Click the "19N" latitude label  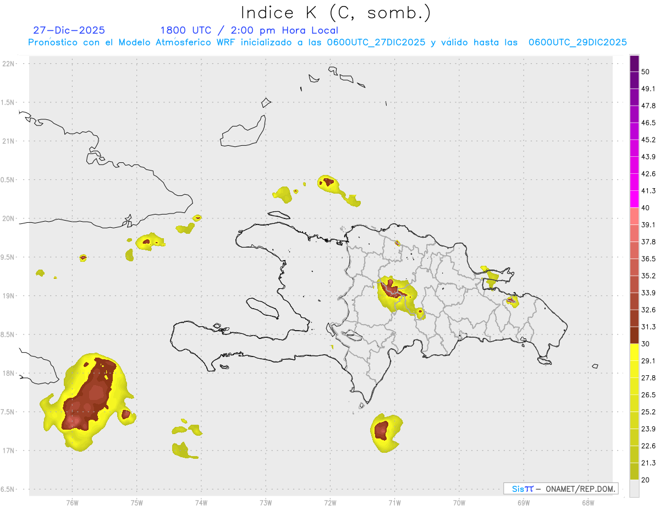8,296
